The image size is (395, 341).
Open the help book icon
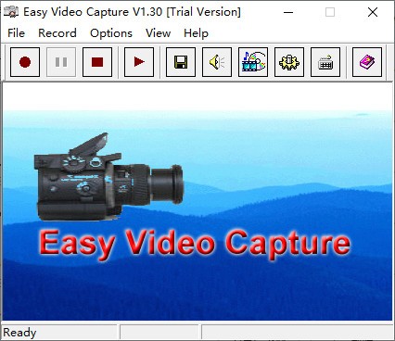pos(367,62)
